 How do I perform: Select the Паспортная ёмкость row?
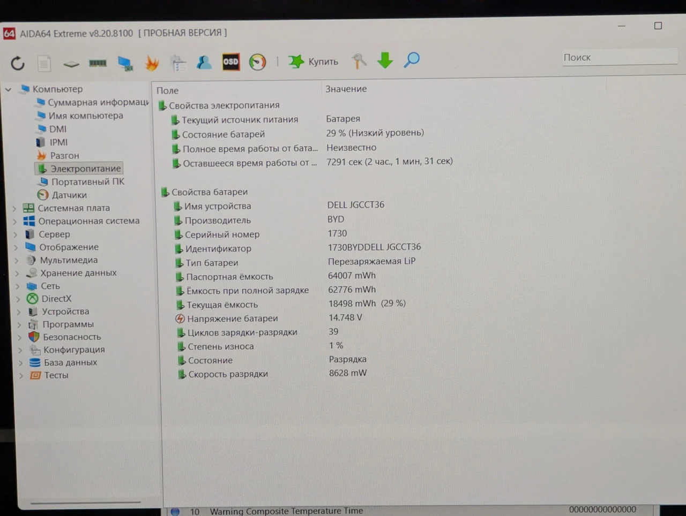[275, 276]
